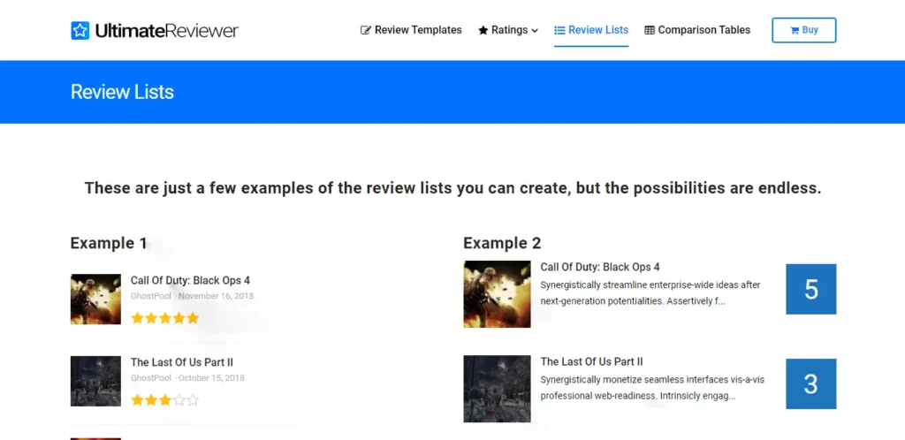Viewport: 905px width, 440px height.
Task: Click the GhostPool author link under Call Of Duty
Action: 150,296
